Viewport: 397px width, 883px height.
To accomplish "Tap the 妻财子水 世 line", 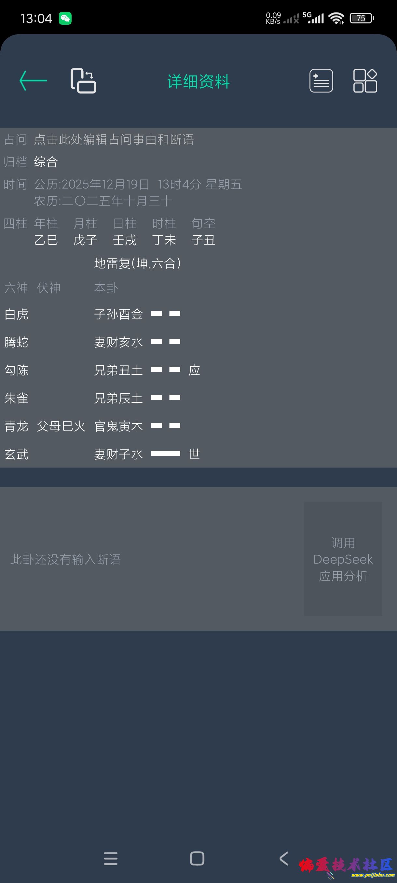I will 147,454.
